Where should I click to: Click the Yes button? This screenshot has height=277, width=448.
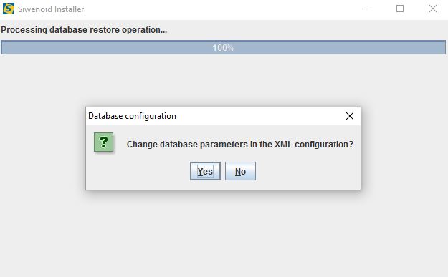click(205, 171)
